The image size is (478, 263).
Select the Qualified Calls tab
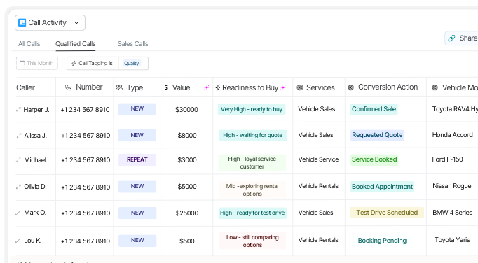[x=75, y=44]
